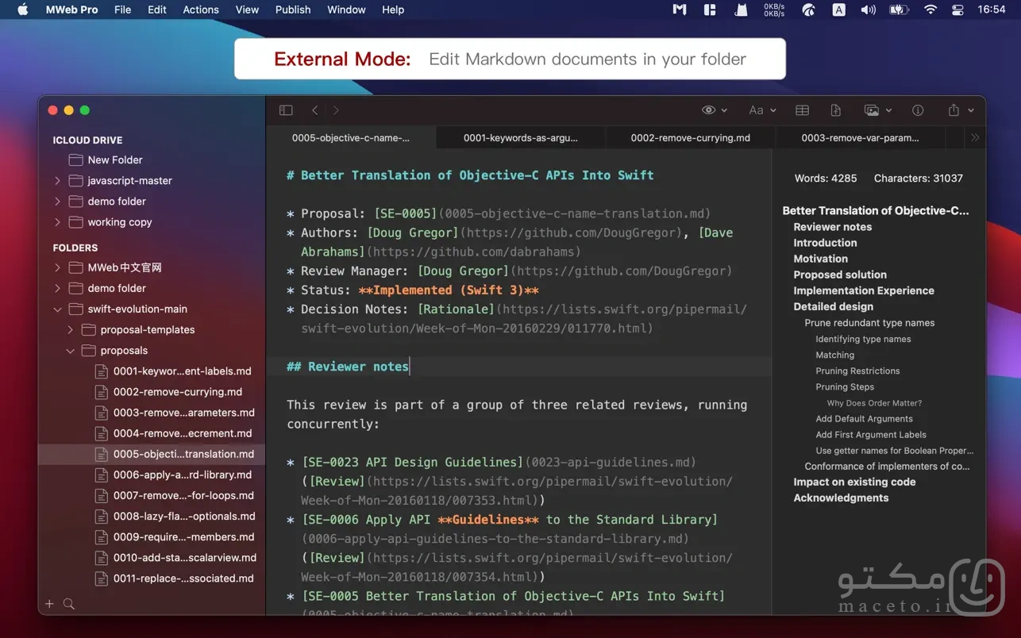This screenshot has width=1021, height=638.
Task: Open the Publish menu
Action: click(293, 10)
